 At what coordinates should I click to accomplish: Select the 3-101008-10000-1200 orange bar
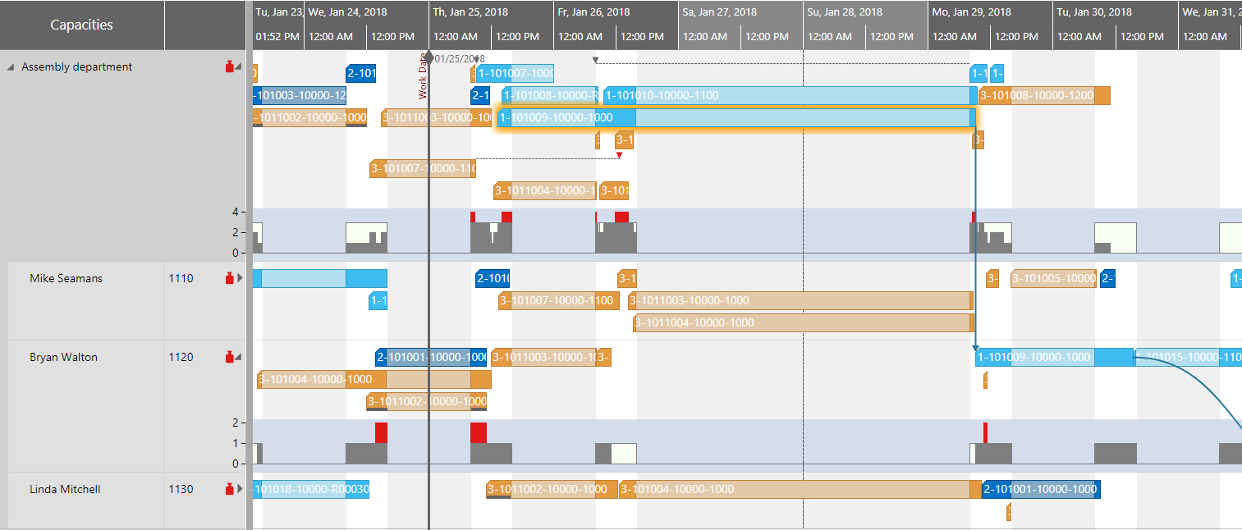click(1044, 95)
